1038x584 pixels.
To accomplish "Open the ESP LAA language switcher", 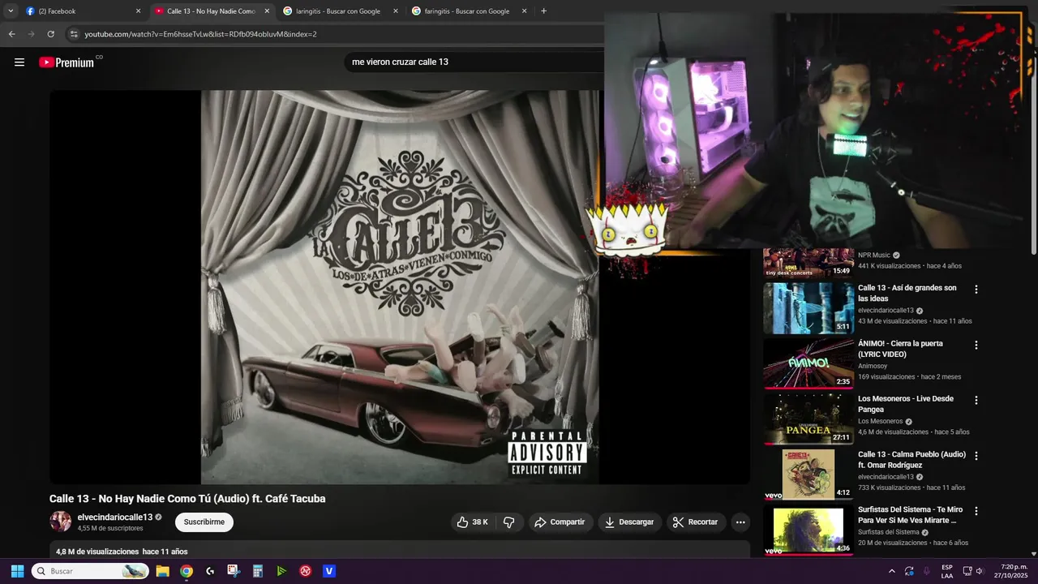I will [947, 571].
